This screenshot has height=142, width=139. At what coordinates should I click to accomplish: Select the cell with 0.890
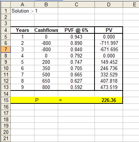76,43
